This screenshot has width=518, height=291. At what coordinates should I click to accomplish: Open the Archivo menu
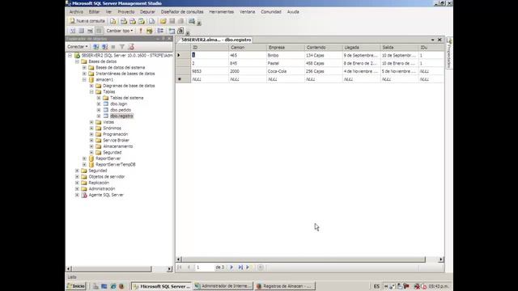pyautogui.click(x=76, y=11)
